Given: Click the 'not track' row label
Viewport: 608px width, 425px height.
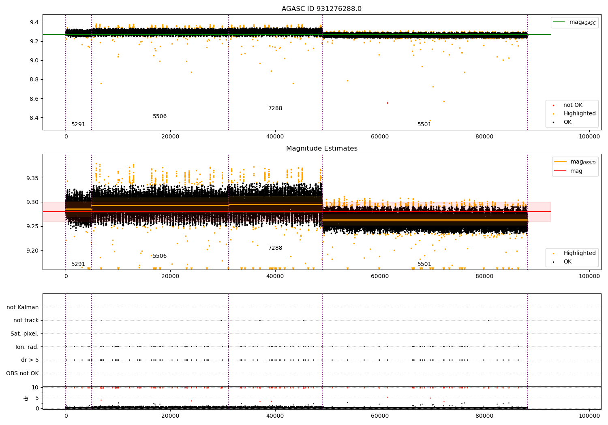Looking at the screenshot, I should point(26,320).
